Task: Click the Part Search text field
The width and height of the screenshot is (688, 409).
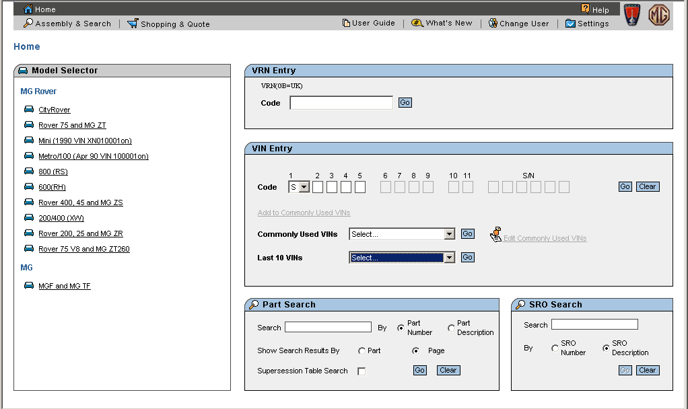Action: (329, 327)
